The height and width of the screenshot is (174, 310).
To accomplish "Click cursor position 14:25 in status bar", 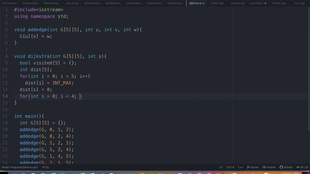I will point(45,167).
